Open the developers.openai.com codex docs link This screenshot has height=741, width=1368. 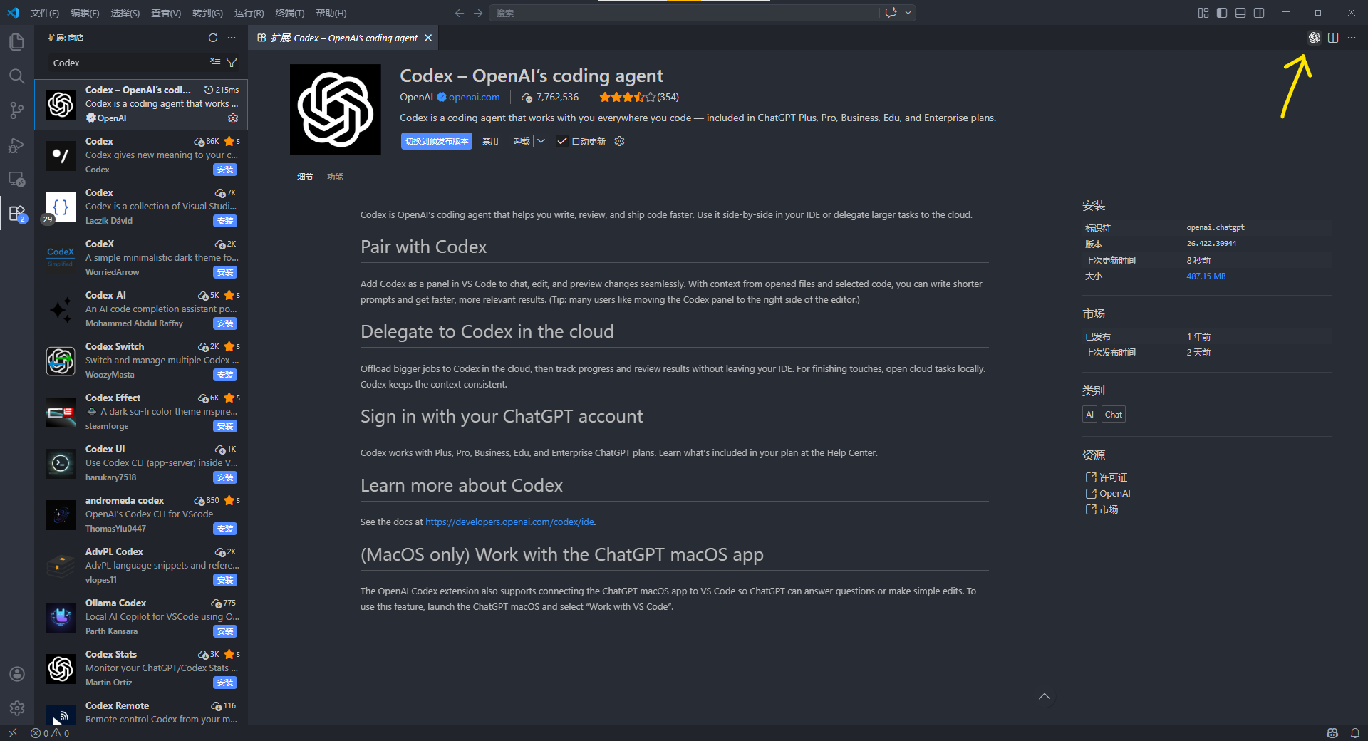(x=509, y=522)
